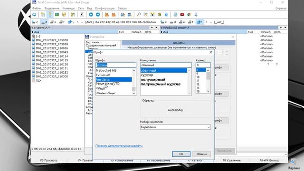
Task: Launch the Chrome icon in toolbar
Action: point(189,15)
